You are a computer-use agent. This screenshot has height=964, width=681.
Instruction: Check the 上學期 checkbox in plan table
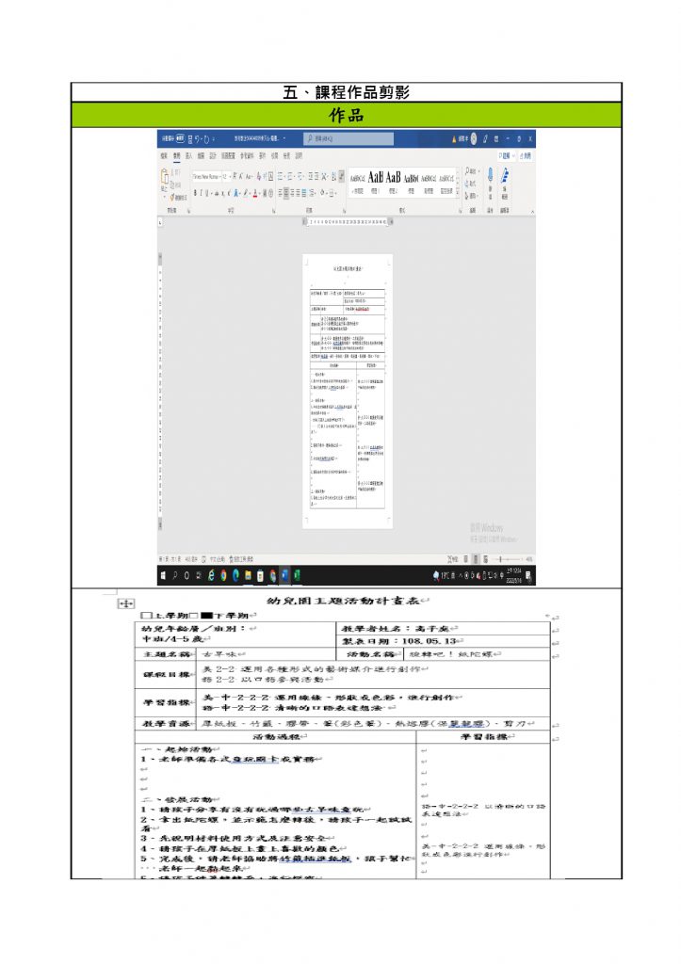pyautogui.click(x=146, y=616)
